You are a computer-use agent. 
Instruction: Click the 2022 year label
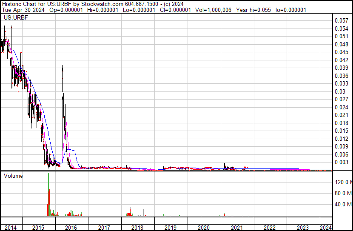point(270,228)
